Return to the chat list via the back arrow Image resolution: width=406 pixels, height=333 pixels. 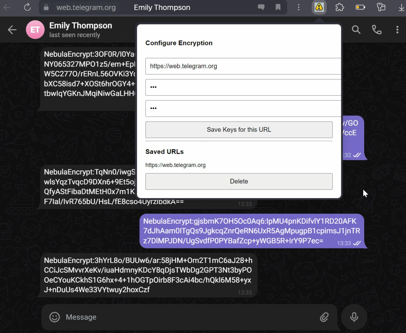click(x=12, y=30)
